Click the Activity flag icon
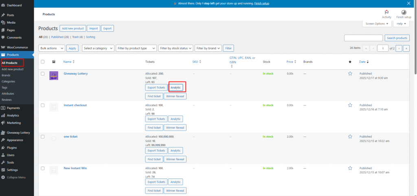 386,12
